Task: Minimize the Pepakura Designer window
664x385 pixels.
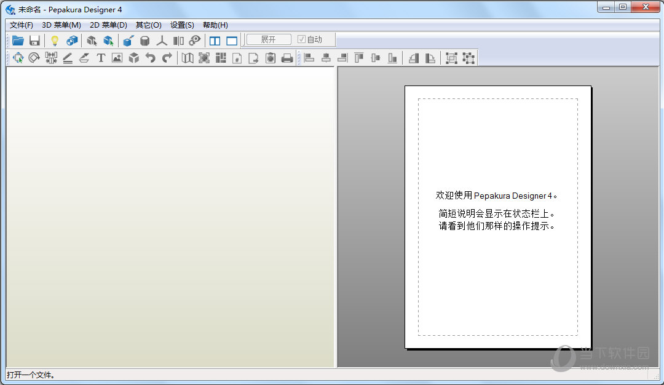Action: click(x=606, y=7)
